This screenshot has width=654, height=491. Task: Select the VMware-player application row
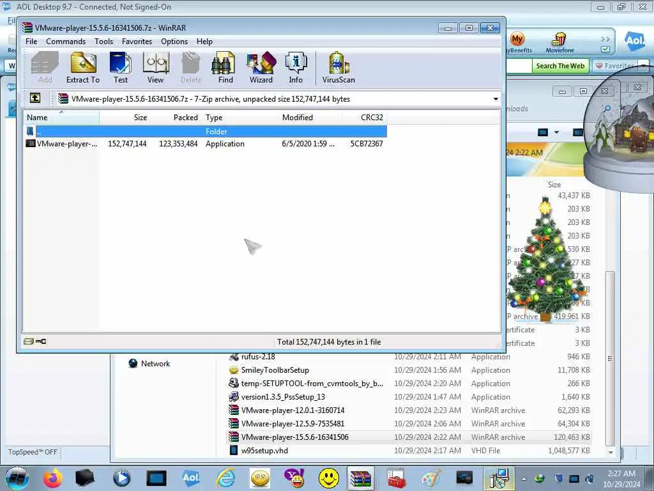(205, 144)
